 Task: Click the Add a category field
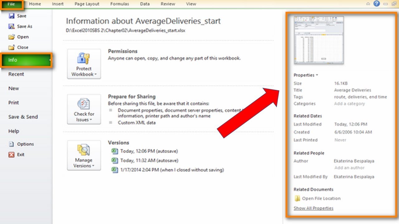(x=349, y=104)
